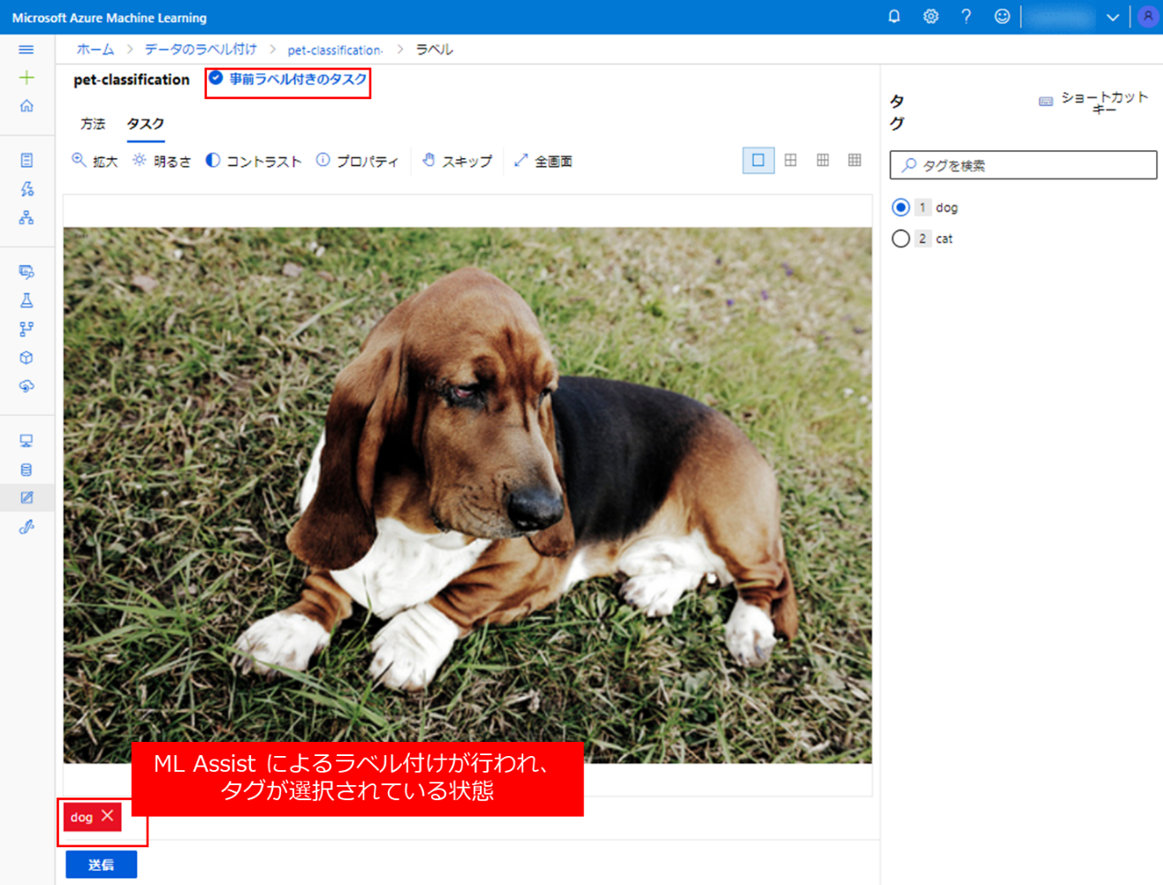Open the Notebooks sidebar icon
Screen dimensions: 1163x885
(27, 160)
